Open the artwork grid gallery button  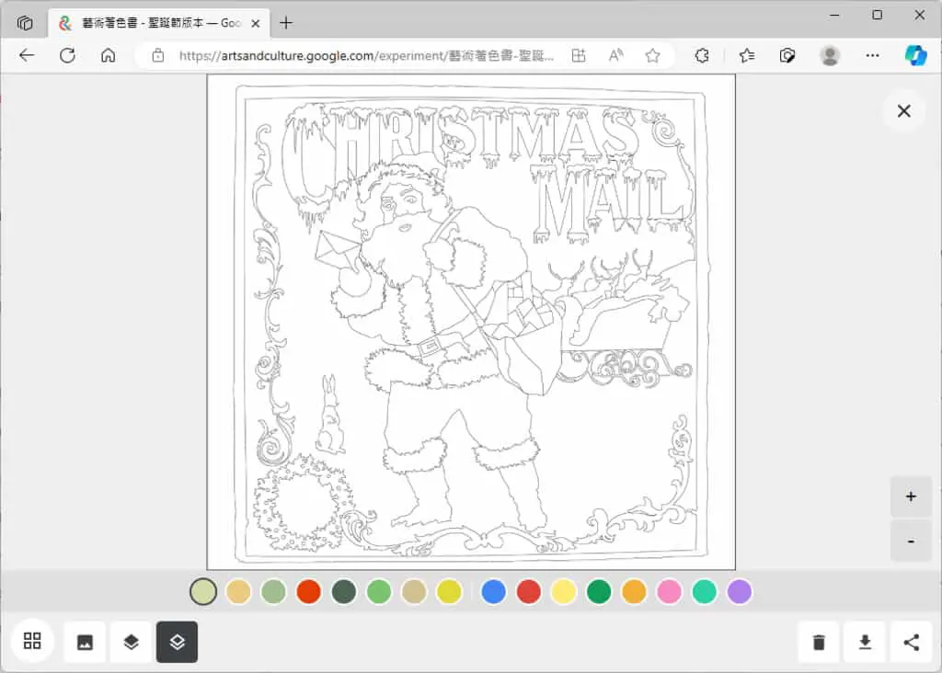coord(32,641)
